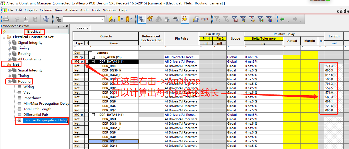
Task: Click the filter with red bowtie icon
Action: tap(235, 19)
